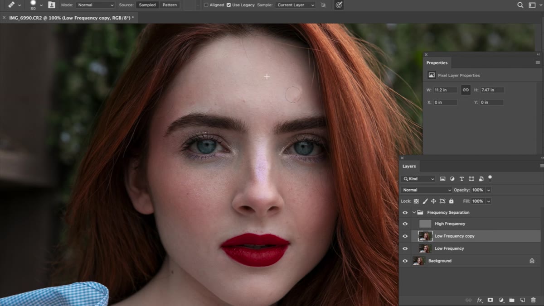Open the search magnifier icon

click(520, 5)
